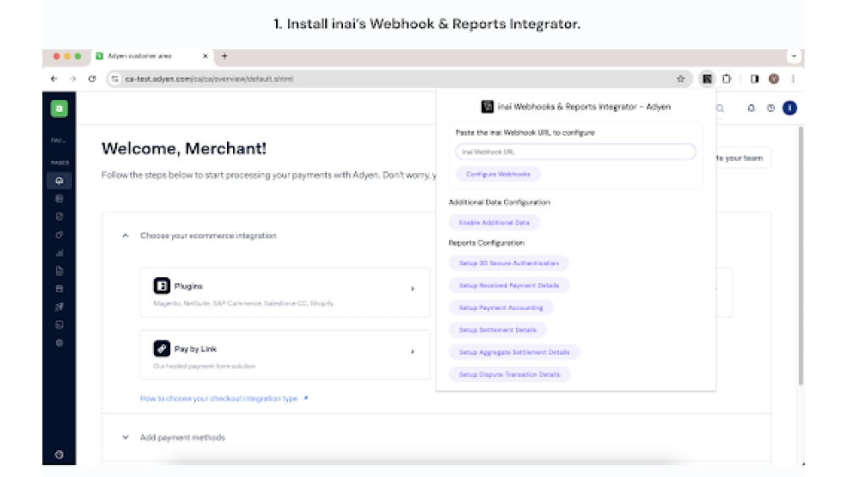Image resolution: width=847 pixels, height=477 pixels.
Task: Click Enable Additional Data button
Action: coord(495,223)
